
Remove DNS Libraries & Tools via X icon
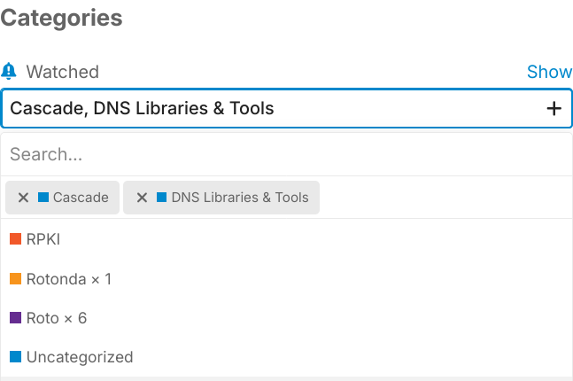point(142,198)
